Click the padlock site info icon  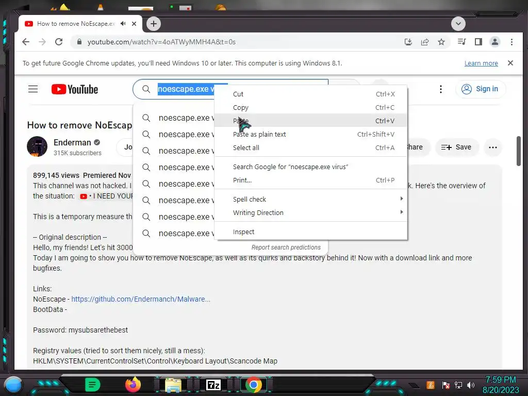79,42
